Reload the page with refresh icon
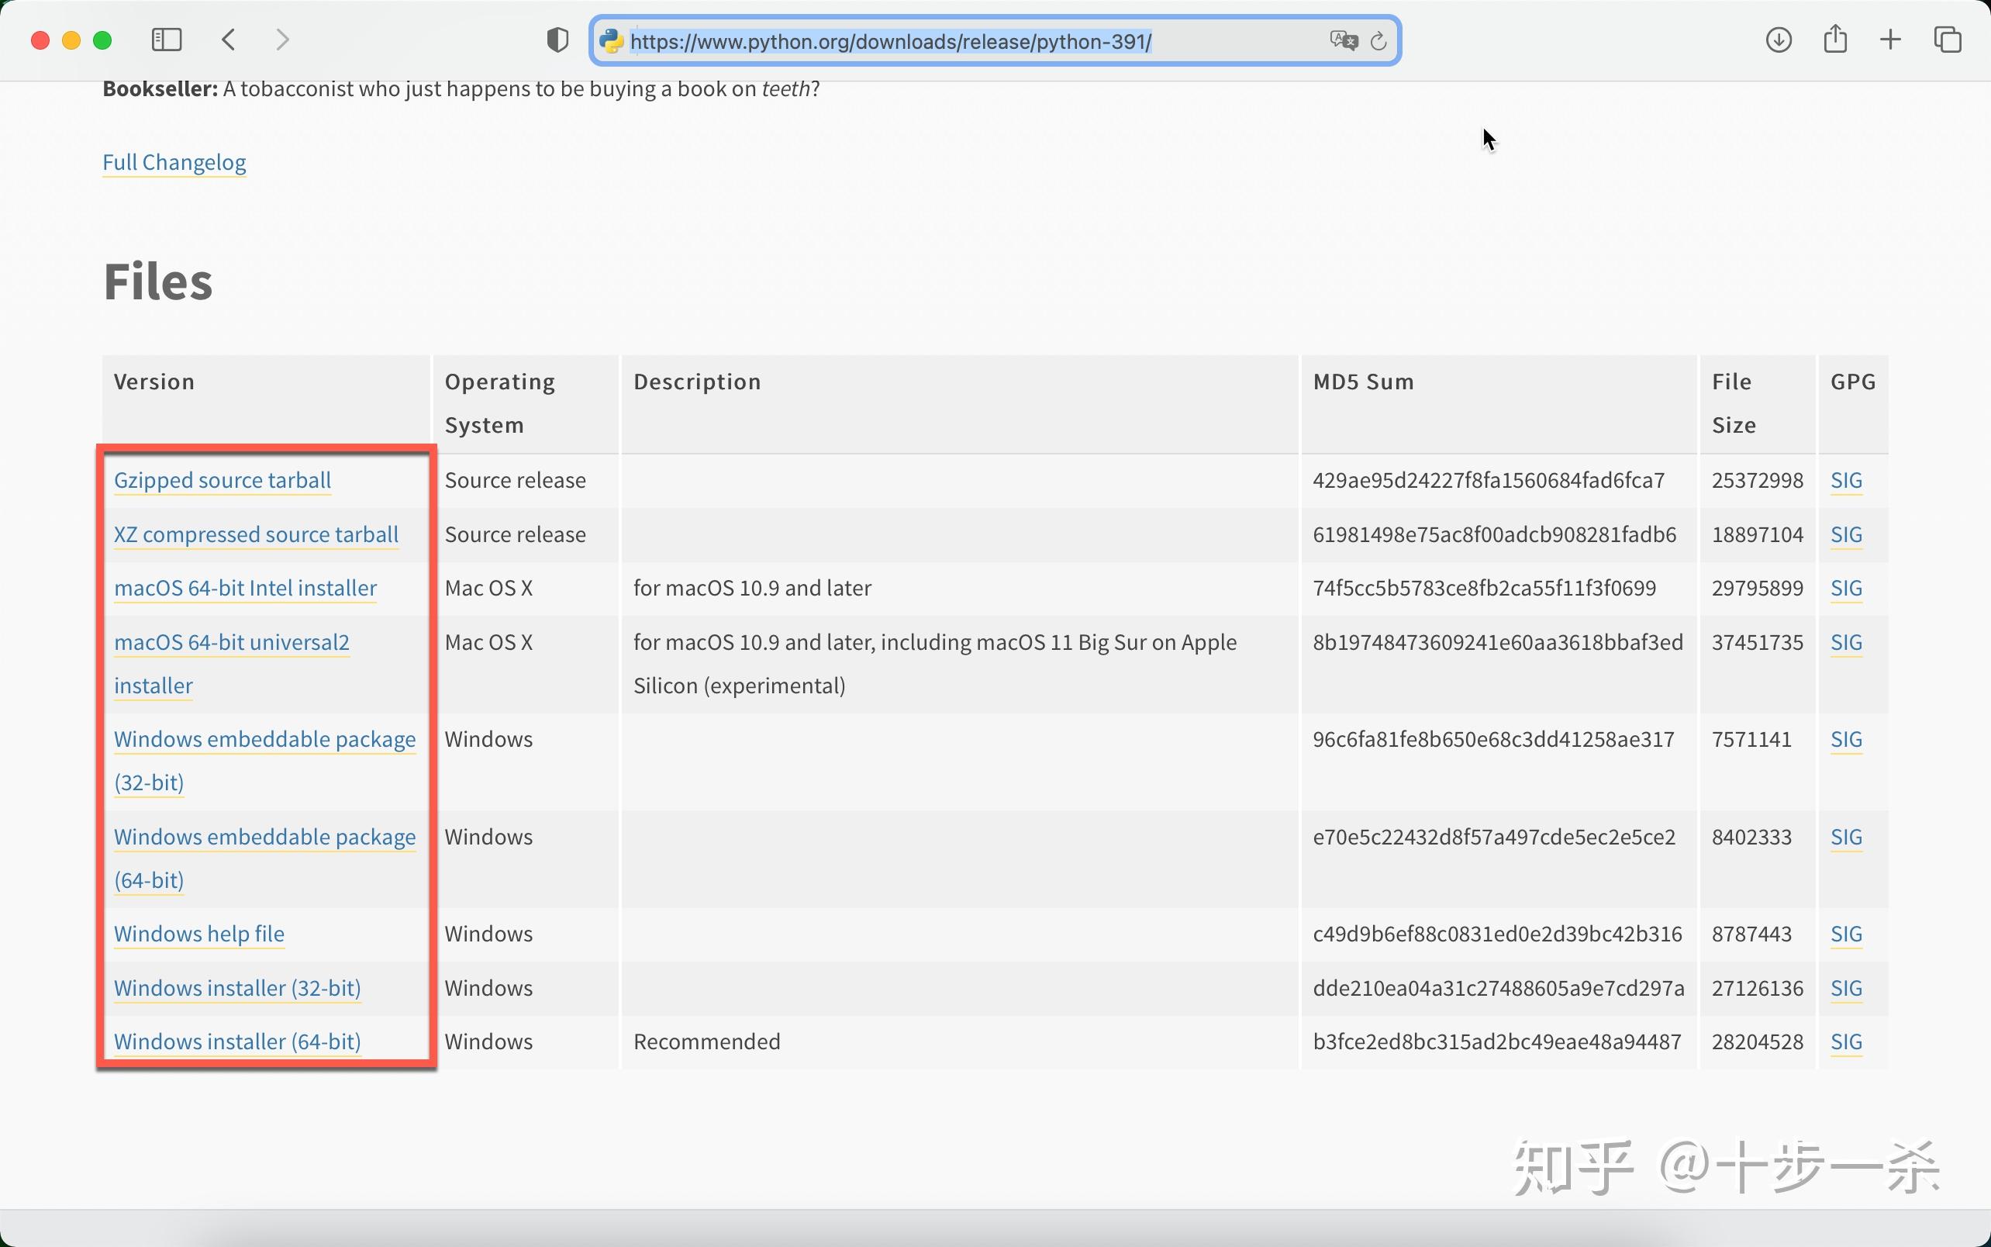This screenshot has width=1991, height=1247. [1379, 40]
